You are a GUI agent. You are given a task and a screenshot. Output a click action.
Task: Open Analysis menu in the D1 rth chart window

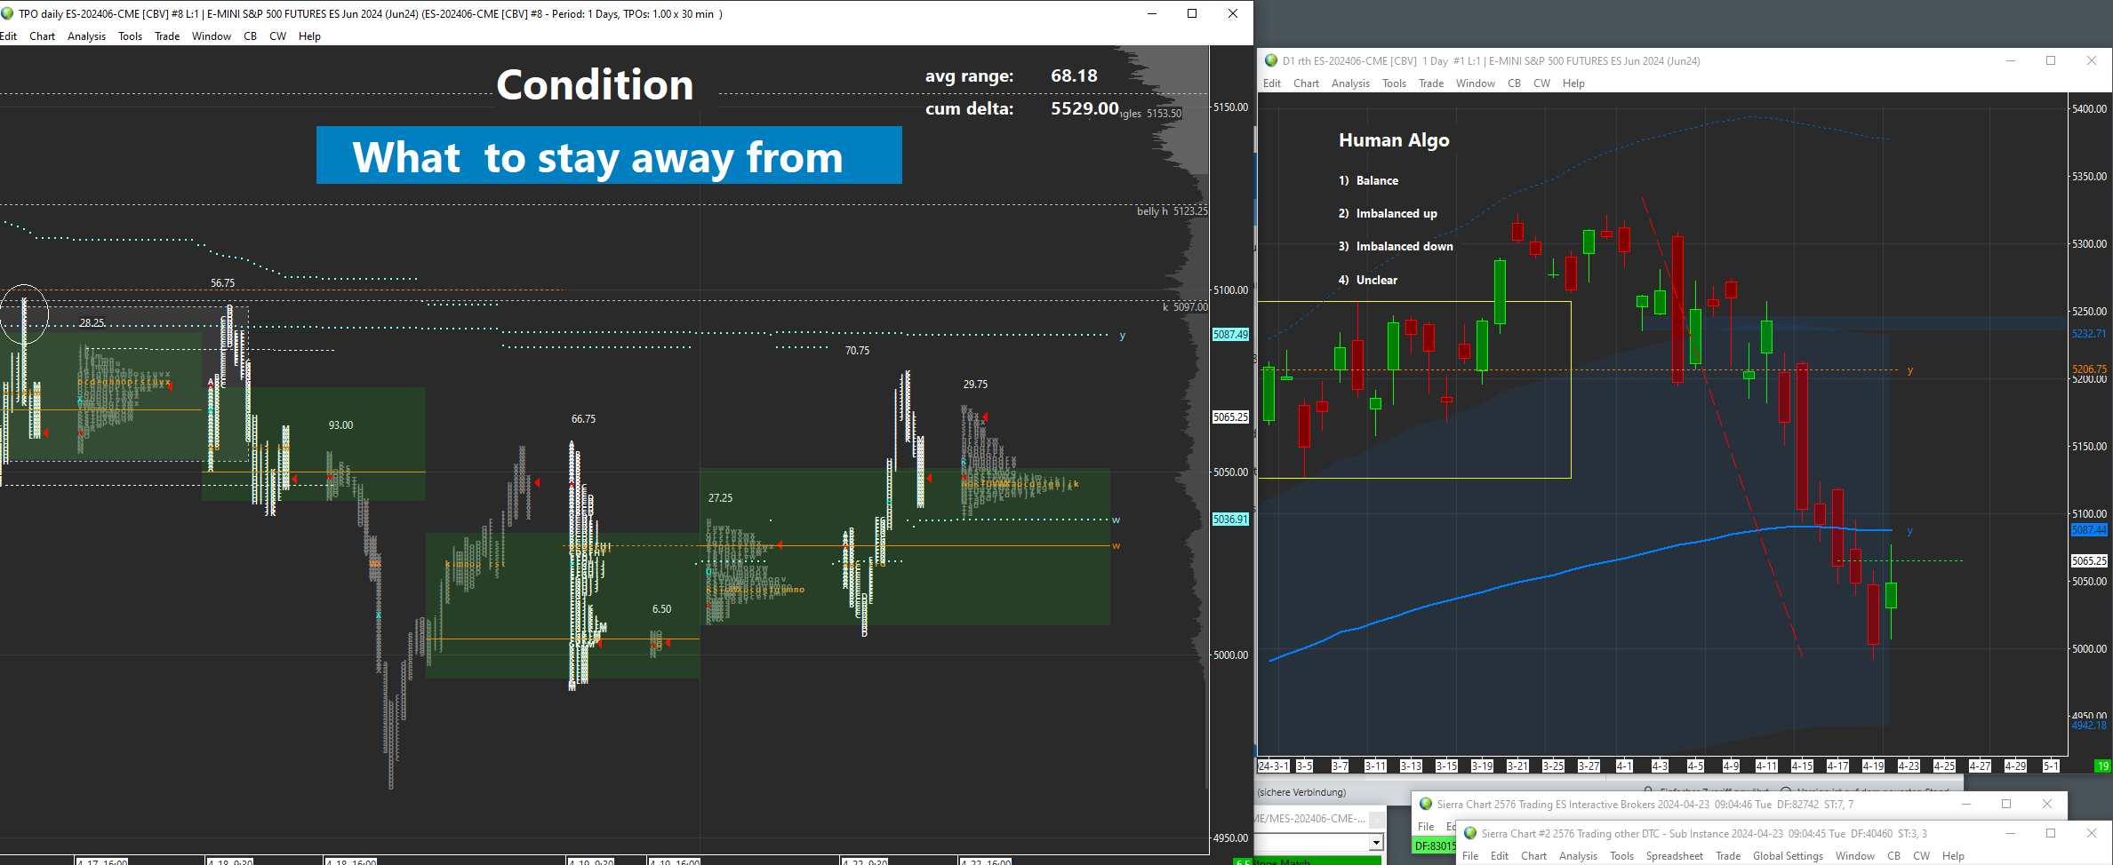click(x=1350, y=83)
